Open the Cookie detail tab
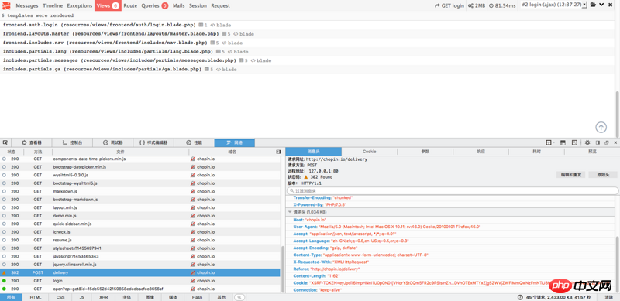Screen dimensions: 620x301 pyautogui.click(x=370, y=152)
